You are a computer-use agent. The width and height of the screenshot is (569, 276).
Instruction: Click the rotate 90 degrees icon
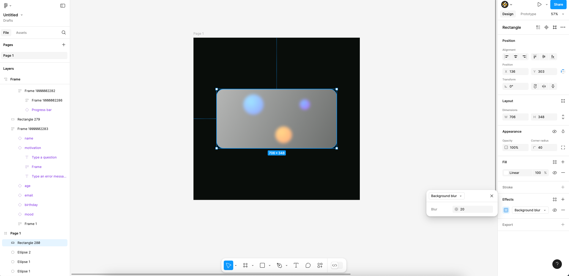pos(535,86)
